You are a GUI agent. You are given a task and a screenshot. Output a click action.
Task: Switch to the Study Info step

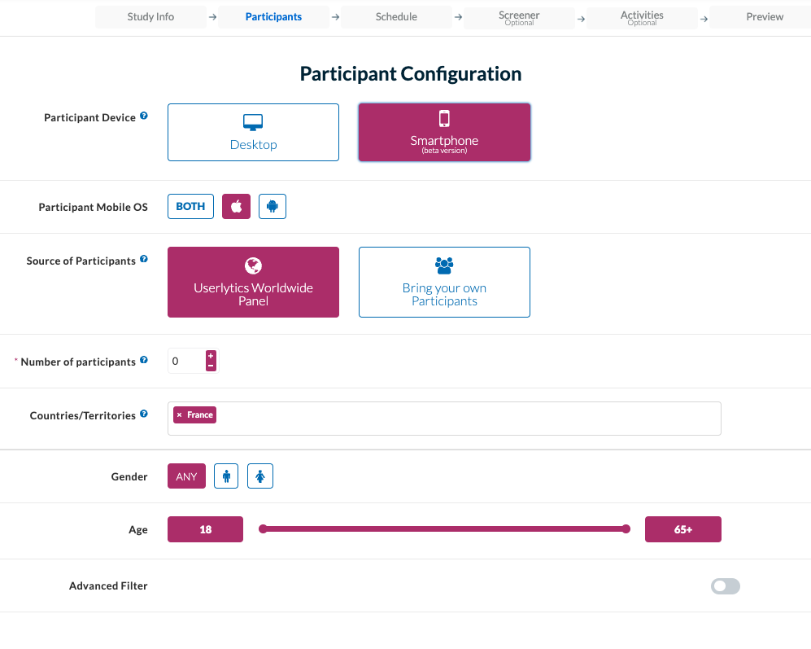150,16
